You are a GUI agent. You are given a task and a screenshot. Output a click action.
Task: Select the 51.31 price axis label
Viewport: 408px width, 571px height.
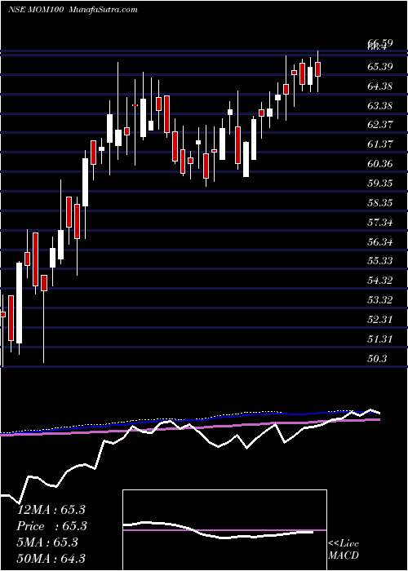coord(380,339)
